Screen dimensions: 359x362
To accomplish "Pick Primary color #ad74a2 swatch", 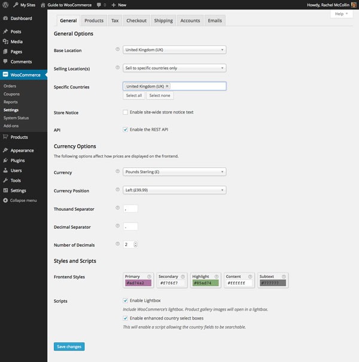I will (138, 283).
